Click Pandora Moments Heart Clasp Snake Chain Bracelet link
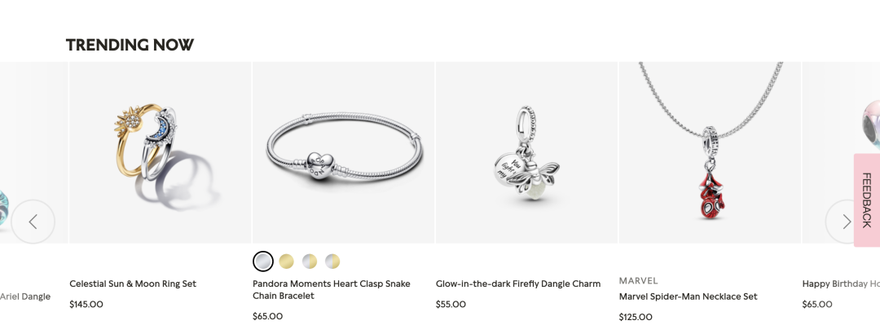This screenshot has width=880, height=334. click(x=331, y=290)
